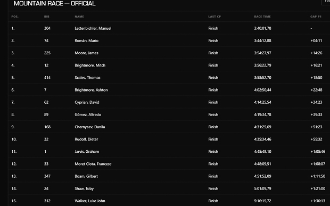Click bib number 312
330x206 pixels.
click(x=47, y=201)
